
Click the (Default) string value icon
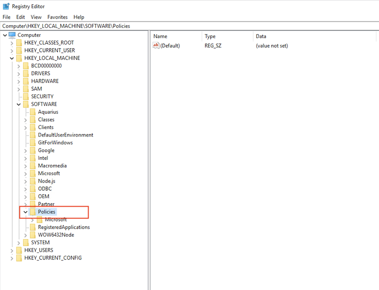(x=156, y=45)
